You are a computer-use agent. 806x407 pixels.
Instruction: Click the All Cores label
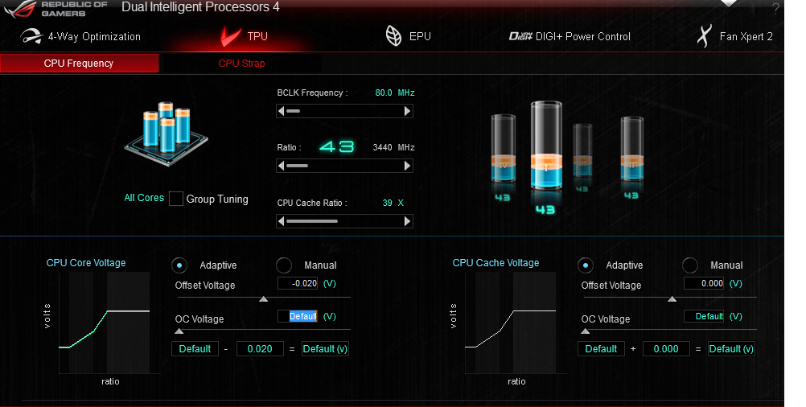tap(144, 198)
